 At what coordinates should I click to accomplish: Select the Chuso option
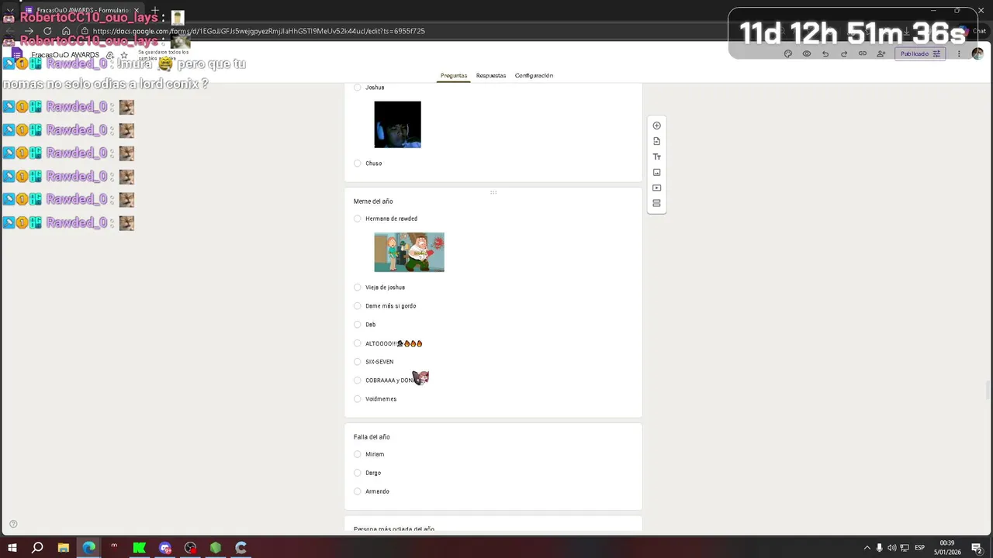pos(358,164)
